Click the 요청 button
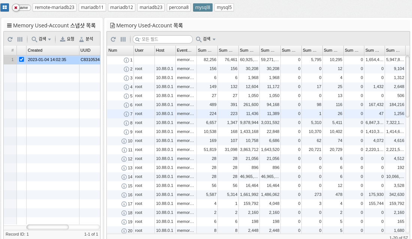 tap(67, 39)
